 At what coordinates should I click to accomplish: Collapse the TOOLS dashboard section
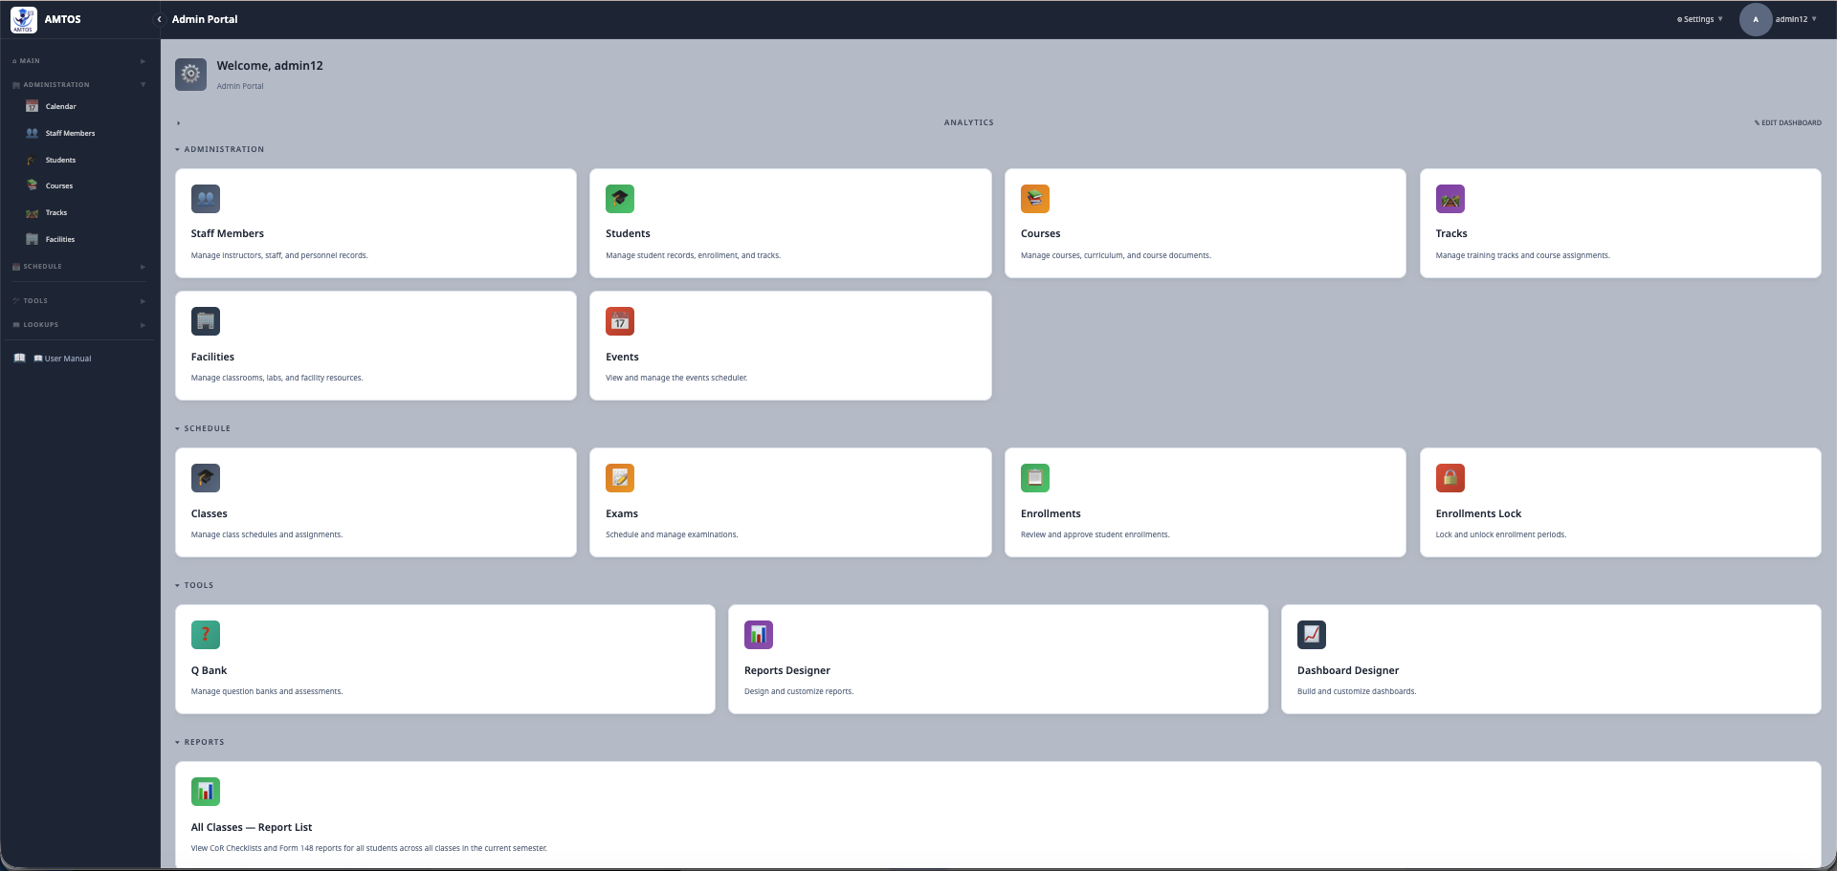coord(178,585)
